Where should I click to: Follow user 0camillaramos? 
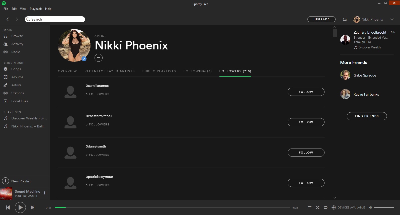coord(306,92)
